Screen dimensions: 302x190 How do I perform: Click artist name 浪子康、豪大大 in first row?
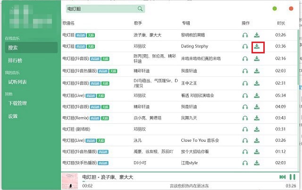[147, 35]
